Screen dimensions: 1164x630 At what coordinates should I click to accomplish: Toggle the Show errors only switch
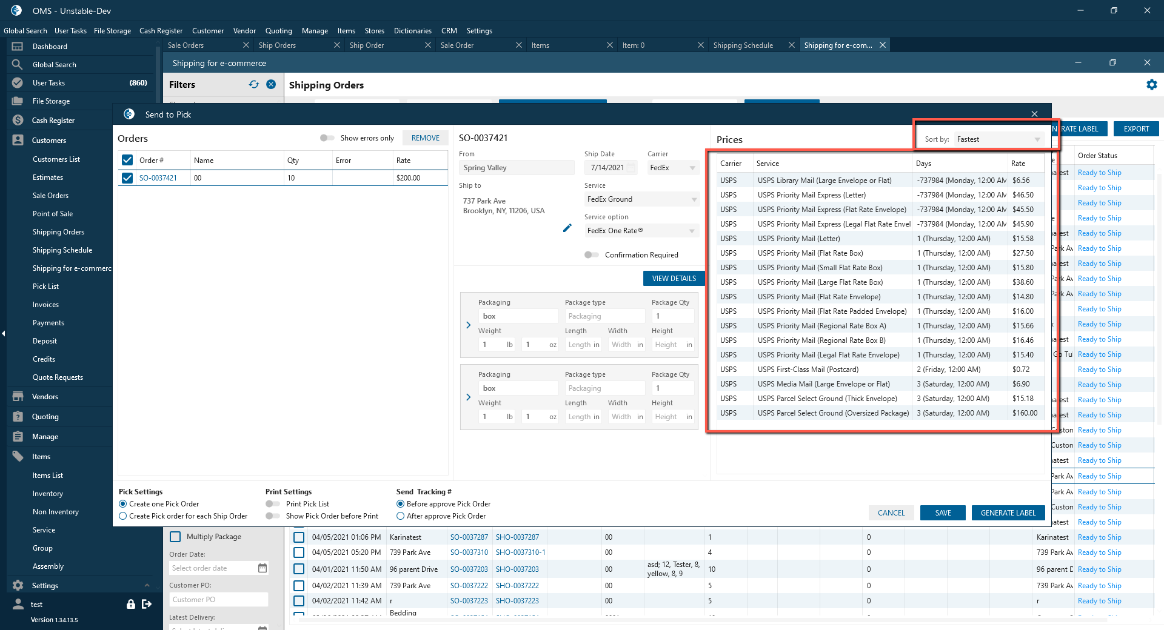click(327, 138)
